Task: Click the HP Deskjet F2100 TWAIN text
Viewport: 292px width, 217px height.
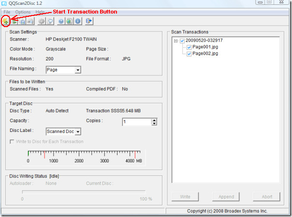Action: click(x=71, y=39)
